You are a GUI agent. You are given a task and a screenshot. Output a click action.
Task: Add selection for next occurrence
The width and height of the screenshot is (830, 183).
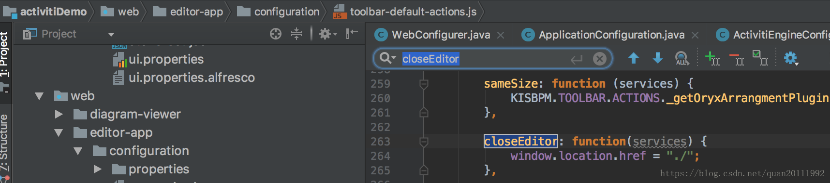click(712, 58)
